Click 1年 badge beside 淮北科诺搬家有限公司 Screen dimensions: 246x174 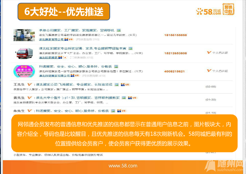[x=75, y=76]
